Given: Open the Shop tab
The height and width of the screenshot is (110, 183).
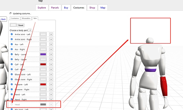Looking at the screenshot, I should point(92,8).
